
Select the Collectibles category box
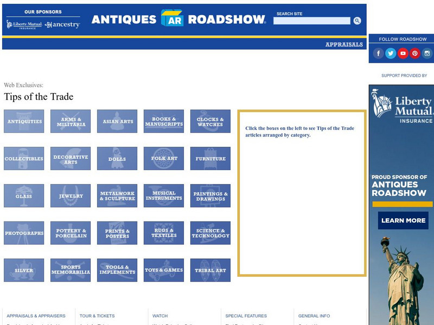pyautogui.click(x=24, y=158)
